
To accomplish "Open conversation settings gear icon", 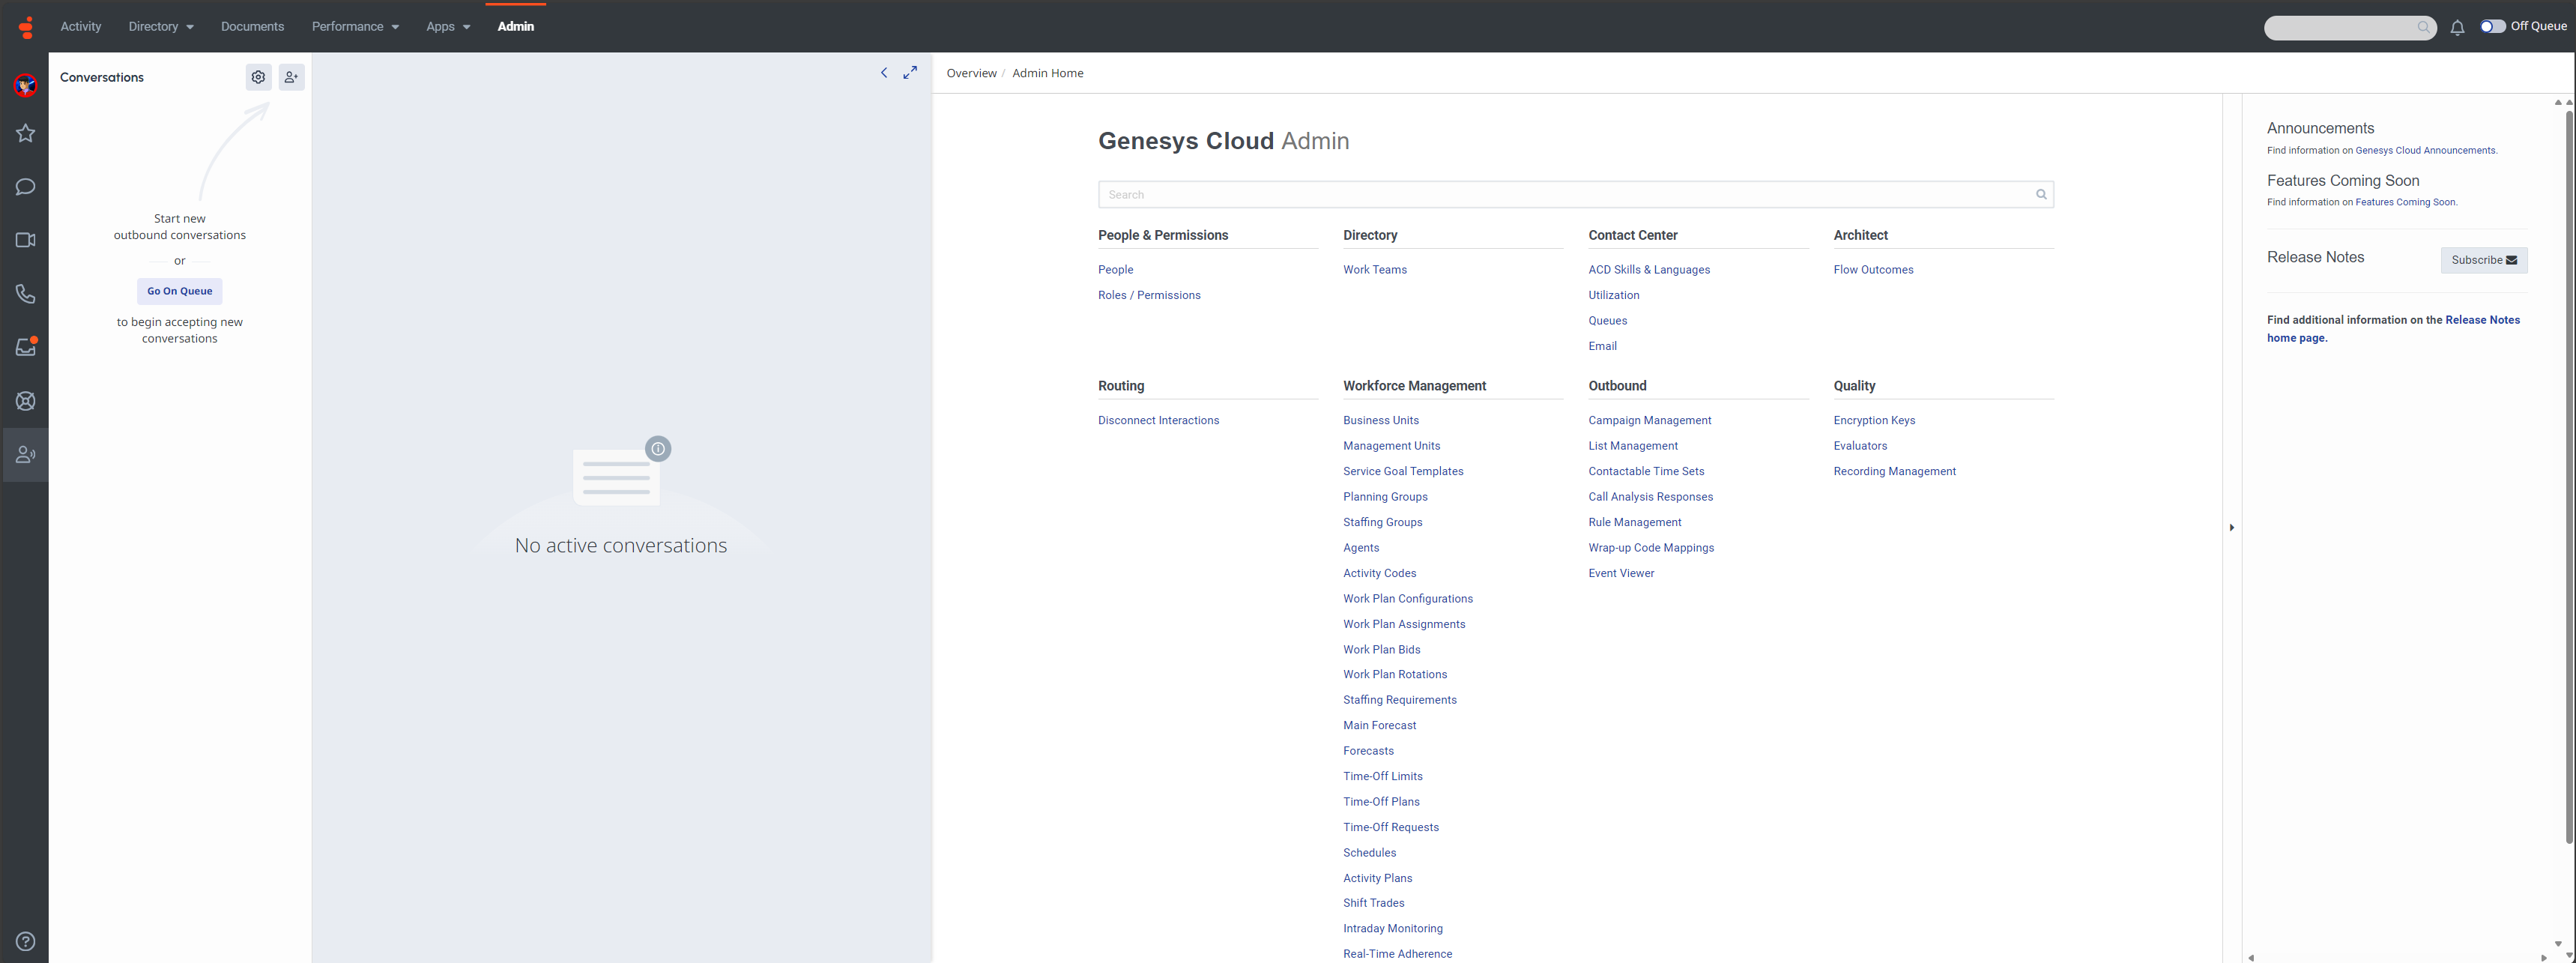I will click(x=258, y=77).
